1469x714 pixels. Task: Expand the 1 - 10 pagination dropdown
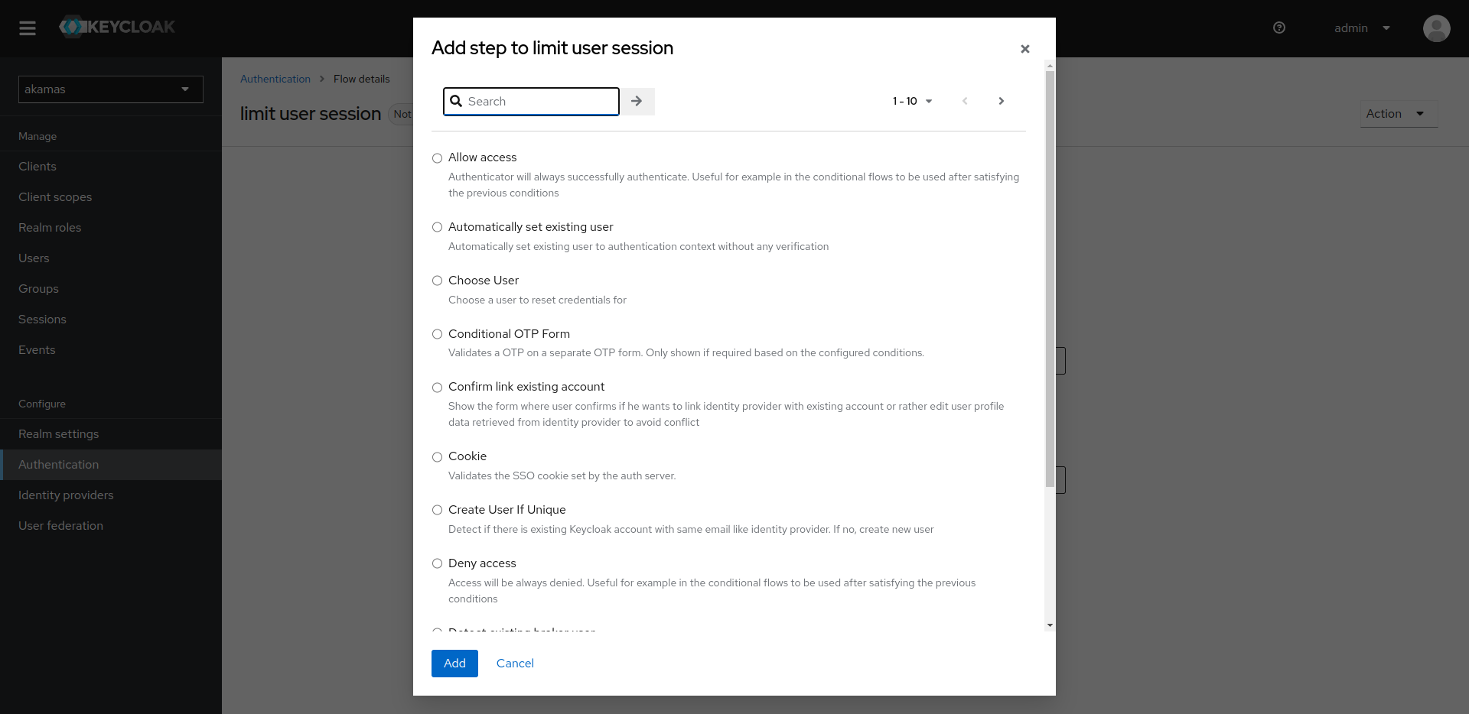(x=912, y=101)
